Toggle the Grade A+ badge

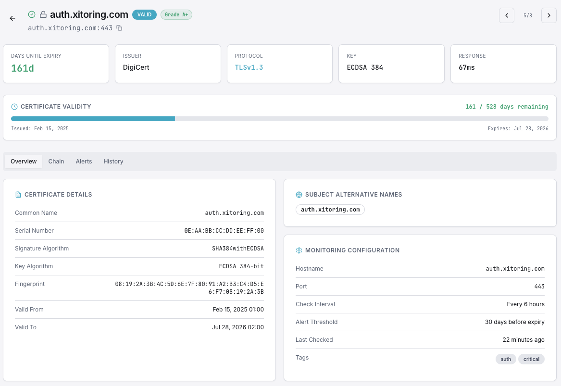coord(176,14)
